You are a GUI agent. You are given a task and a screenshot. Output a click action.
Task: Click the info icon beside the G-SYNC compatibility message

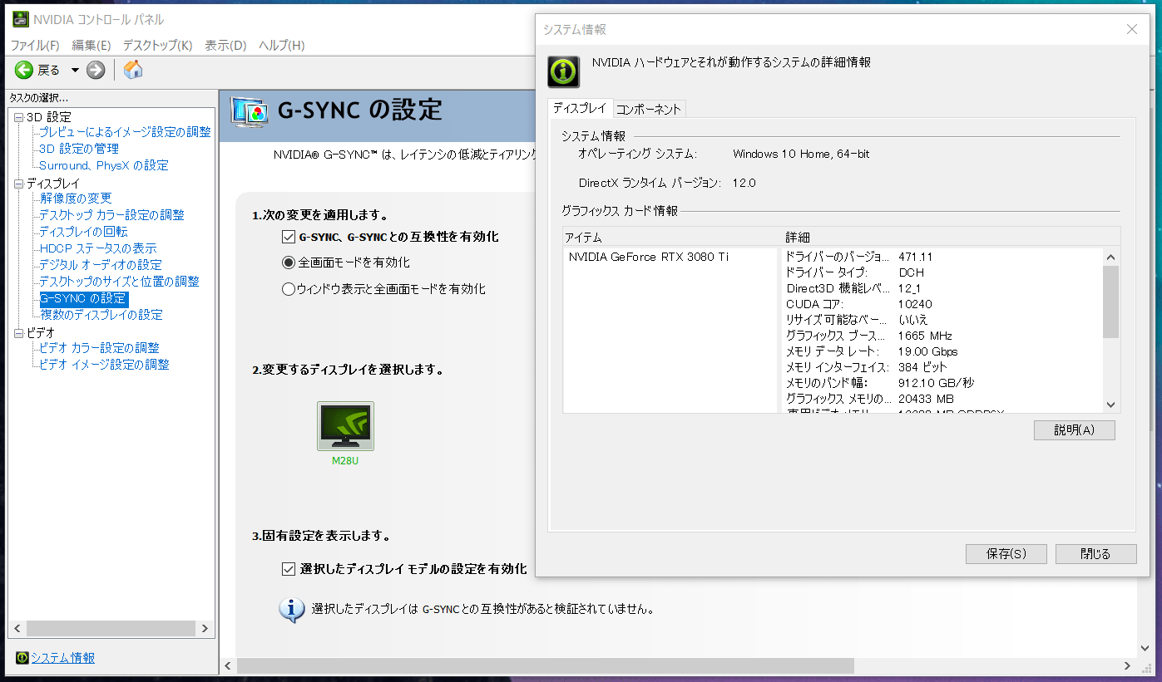coord(291,609)
